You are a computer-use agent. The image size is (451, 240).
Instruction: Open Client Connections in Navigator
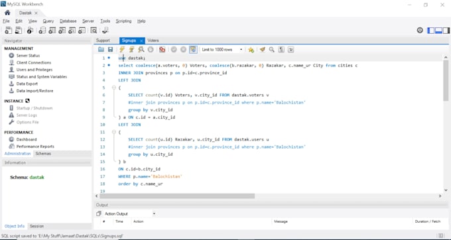coord(34,62)
